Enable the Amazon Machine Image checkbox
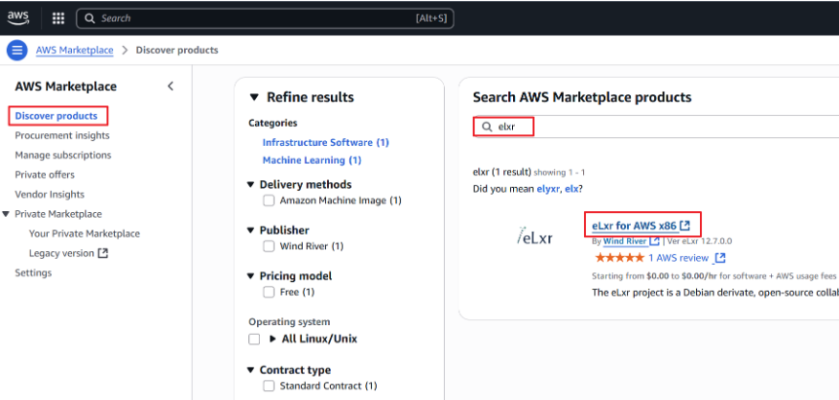Screen dimensions: 839x400 (269, 200)
